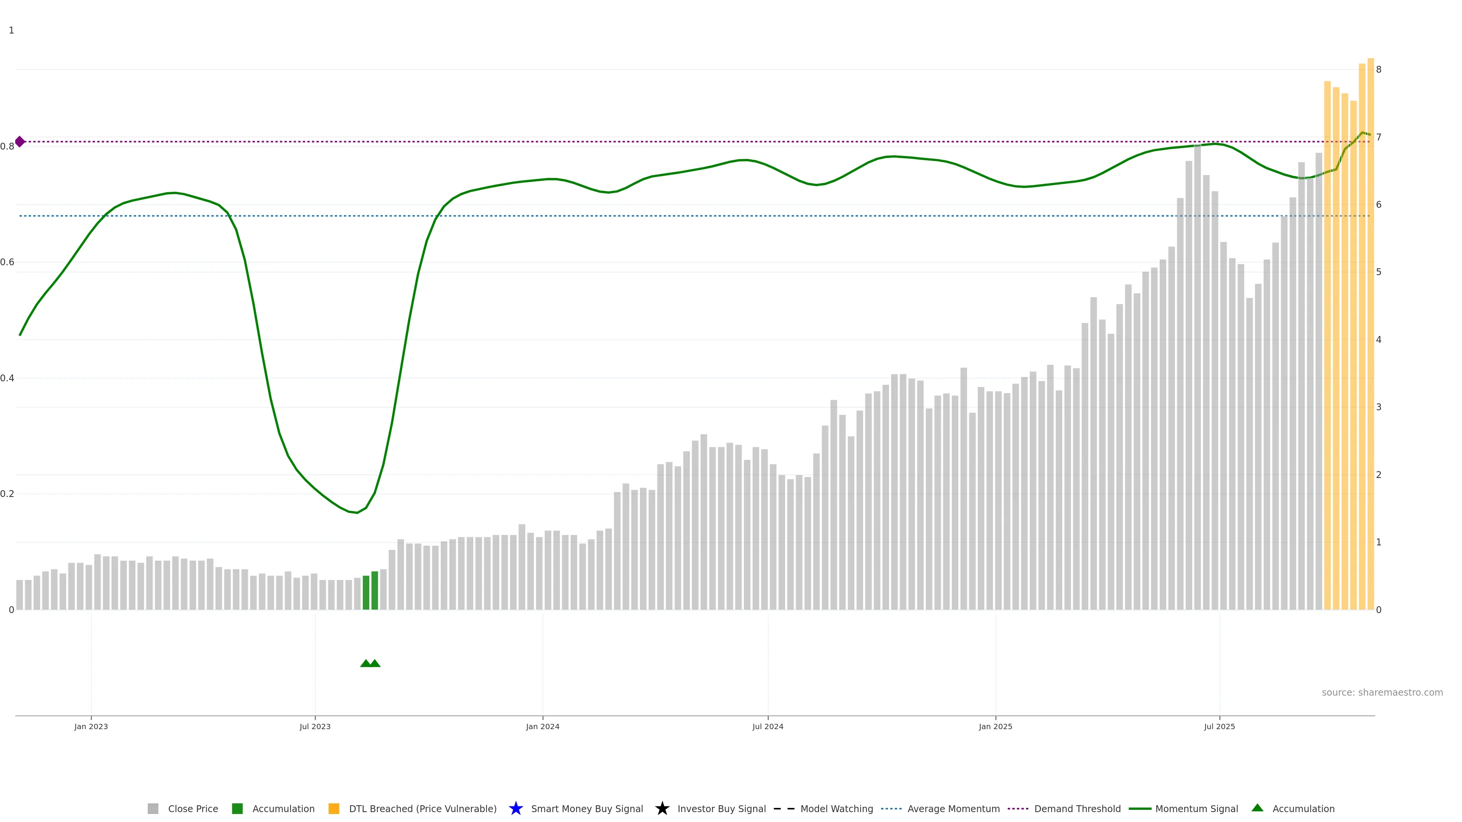This screenshot has width=1462, height=822.
Task: Click the green Momentum Signal line icon
Action: (x=1140, y=808)
